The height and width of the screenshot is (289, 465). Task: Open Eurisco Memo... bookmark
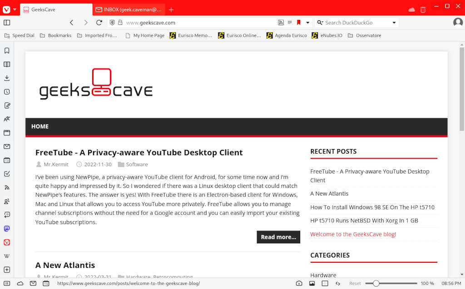tap(191, 35)
